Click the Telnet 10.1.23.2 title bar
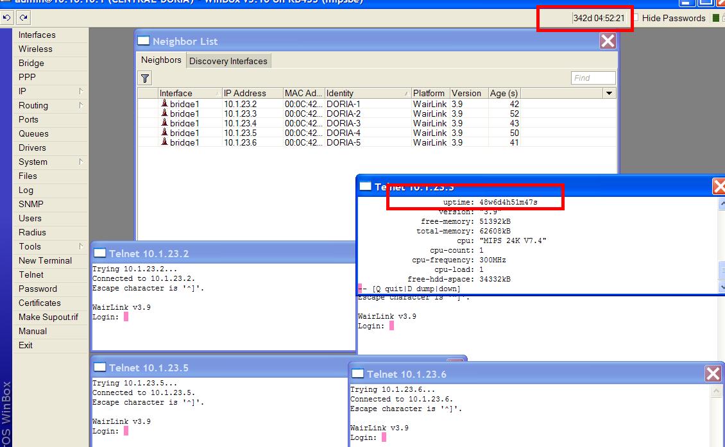Viewport: 725px width, 447px height. click(x=223, y=253)
